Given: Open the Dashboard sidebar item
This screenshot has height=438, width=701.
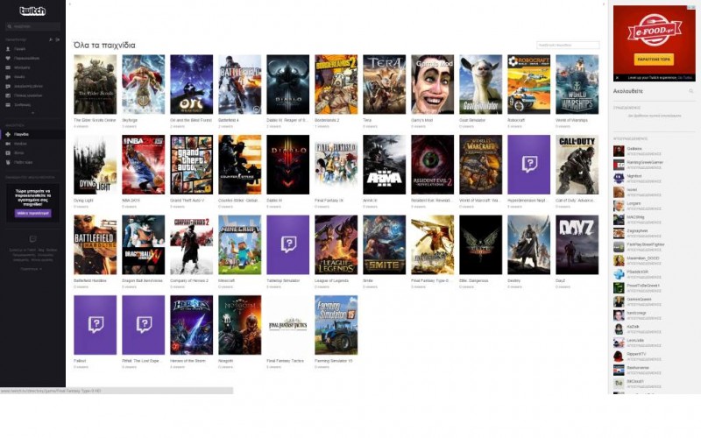Looking at the screenshot, I should click(32, 95).
